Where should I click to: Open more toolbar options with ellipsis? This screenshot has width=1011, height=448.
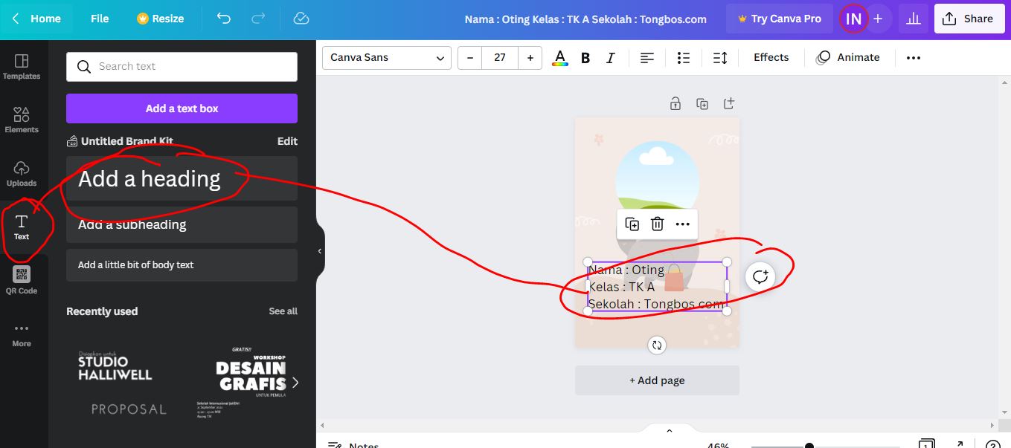click(x=913, y=57)
